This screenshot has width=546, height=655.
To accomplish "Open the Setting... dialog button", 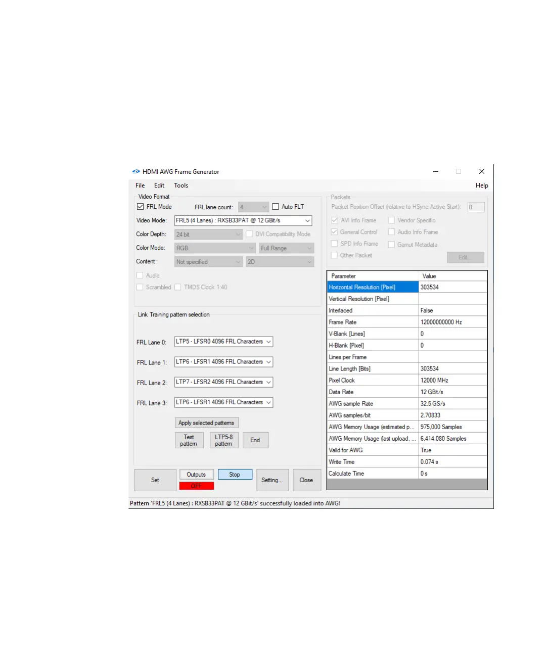I will [x=272, y=480].
